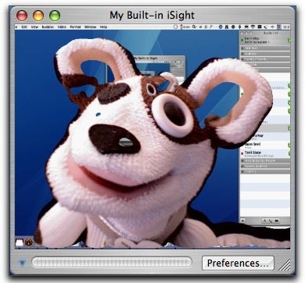This screenshot has width=305, height=283.
Task: Zoom the window using the green button
Action: click(55, 16)
